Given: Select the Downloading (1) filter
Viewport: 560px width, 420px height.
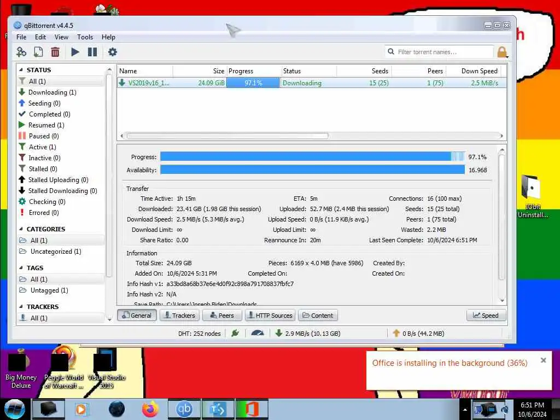Looking at the screenshot, I should pyautogui.click(x=61, y=92).
